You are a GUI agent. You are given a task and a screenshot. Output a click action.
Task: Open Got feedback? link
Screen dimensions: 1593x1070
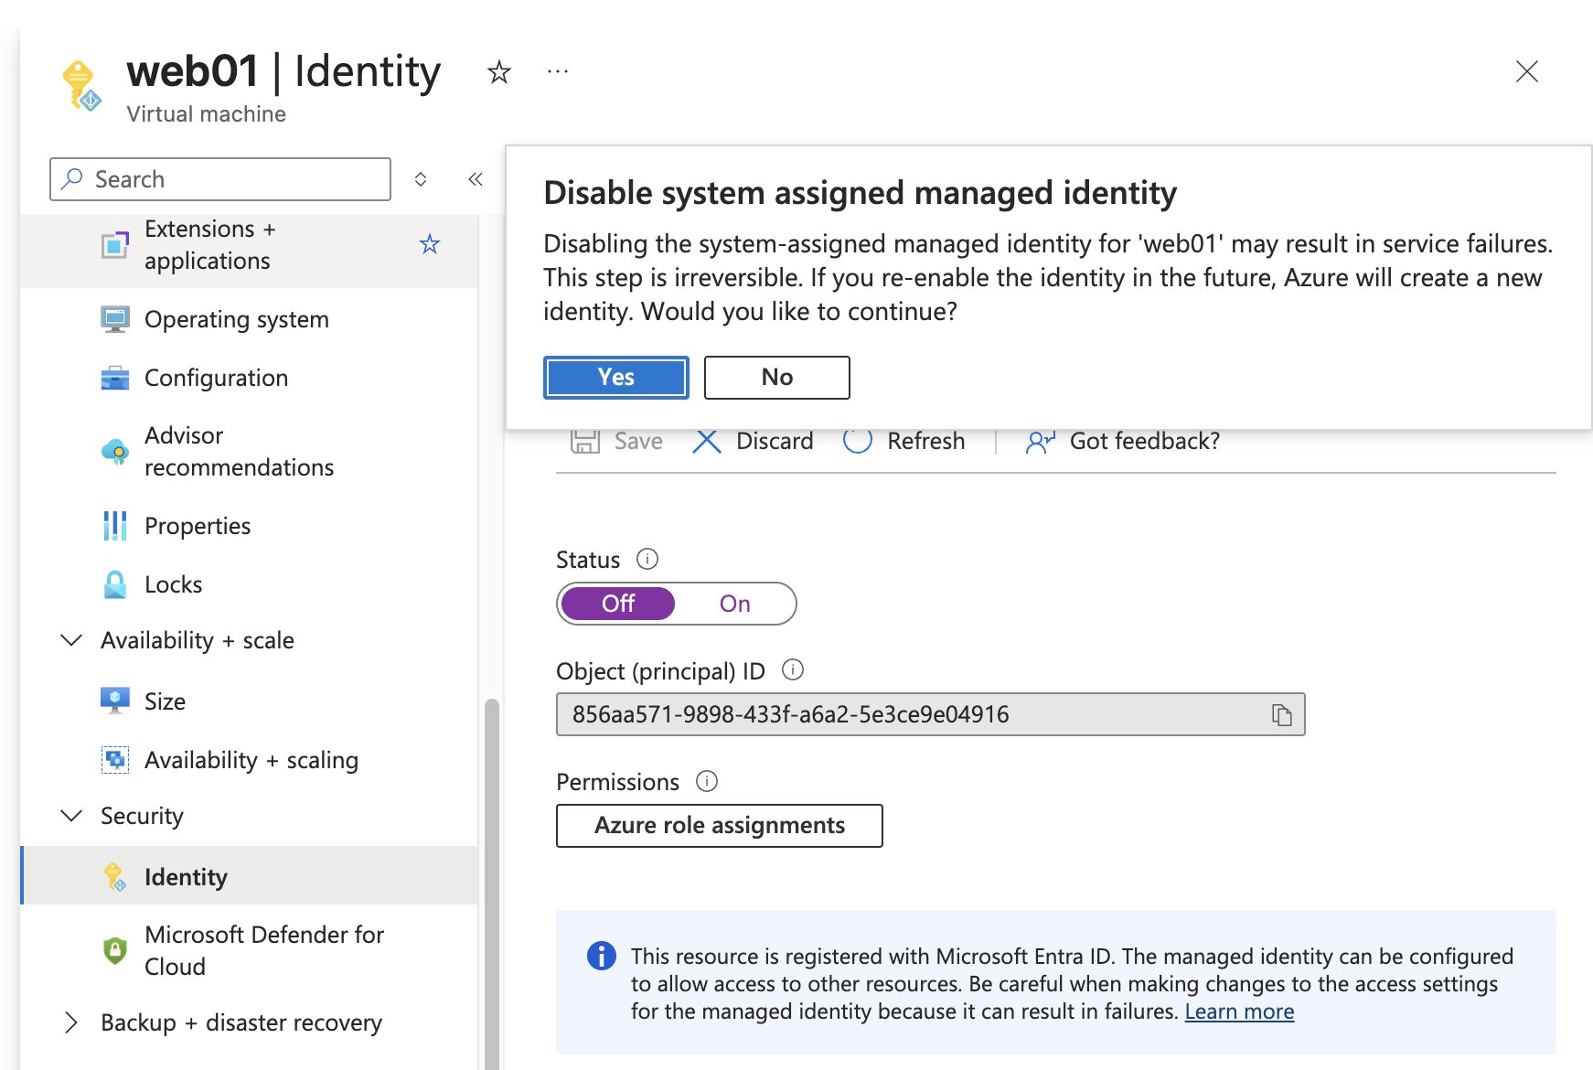1123,441
